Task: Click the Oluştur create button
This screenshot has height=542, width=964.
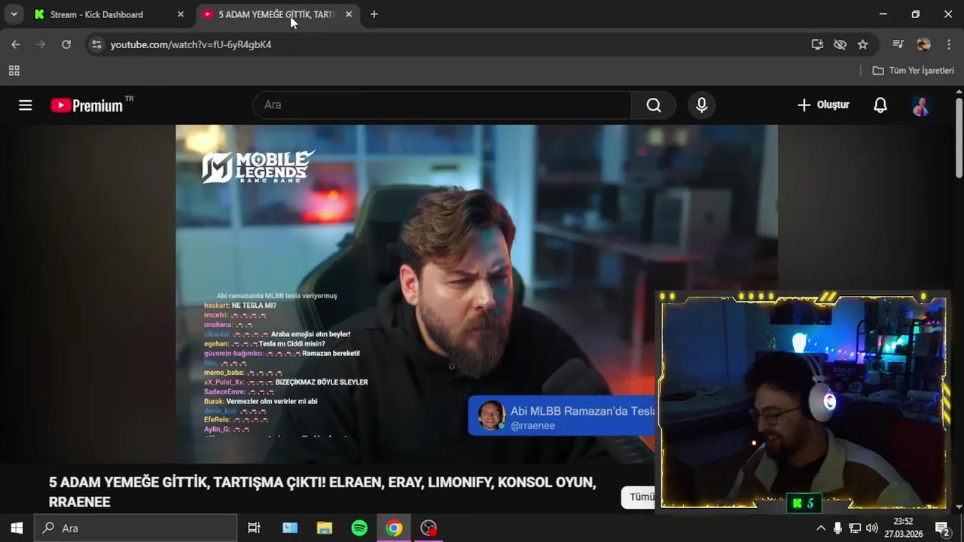Action: (823, 105)
